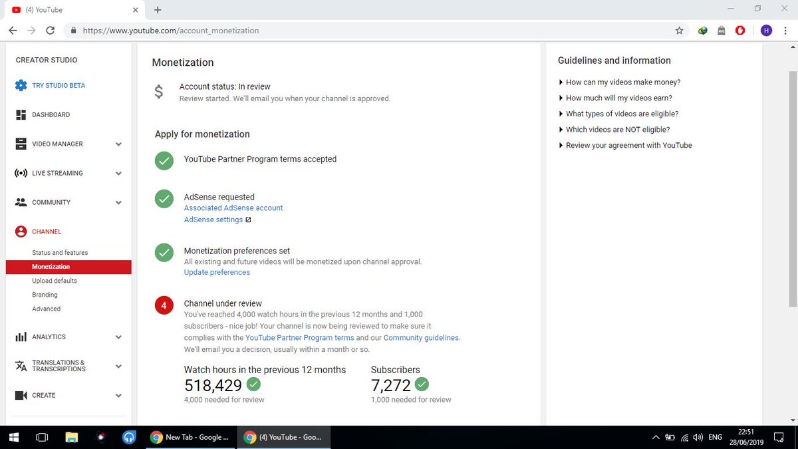
Task: Show hidden system tray icons arrow
Action: point(656,438)
